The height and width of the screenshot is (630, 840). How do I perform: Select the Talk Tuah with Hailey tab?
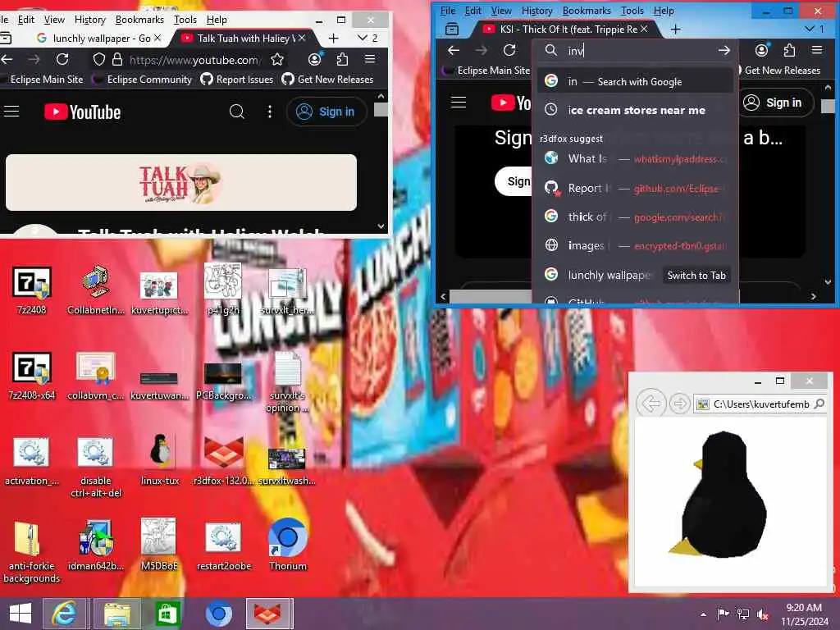pos(244,38)
